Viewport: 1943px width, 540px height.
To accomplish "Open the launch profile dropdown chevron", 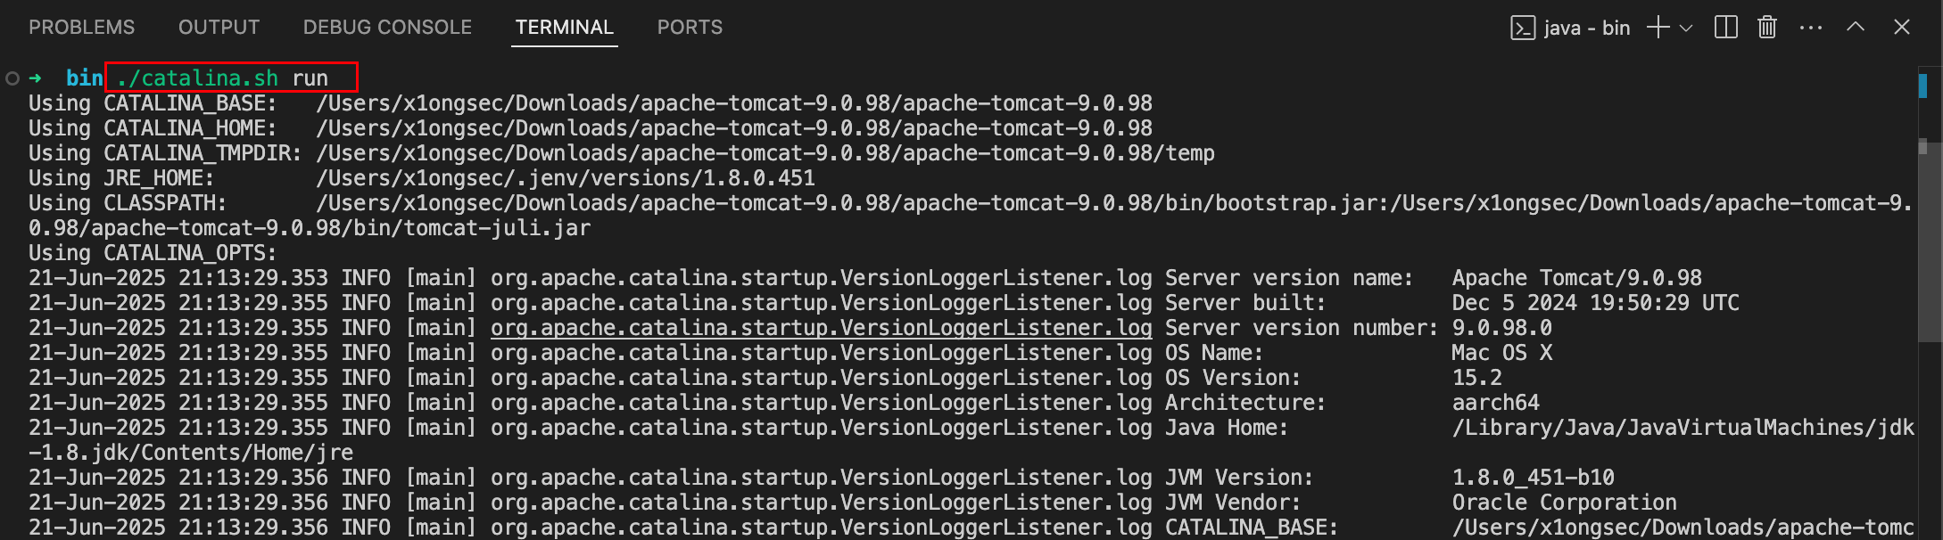I will [x=1686, y=29].
